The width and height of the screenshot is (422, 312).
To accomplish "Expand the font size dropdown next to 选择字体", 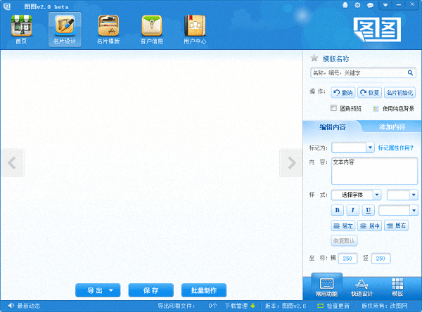I will pyautogui.click(x=414, y=195).
